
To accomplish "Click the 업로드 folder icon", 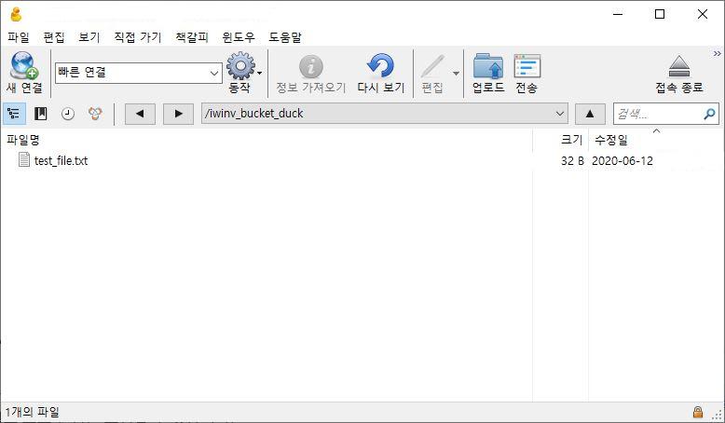I will coord(488,67).
